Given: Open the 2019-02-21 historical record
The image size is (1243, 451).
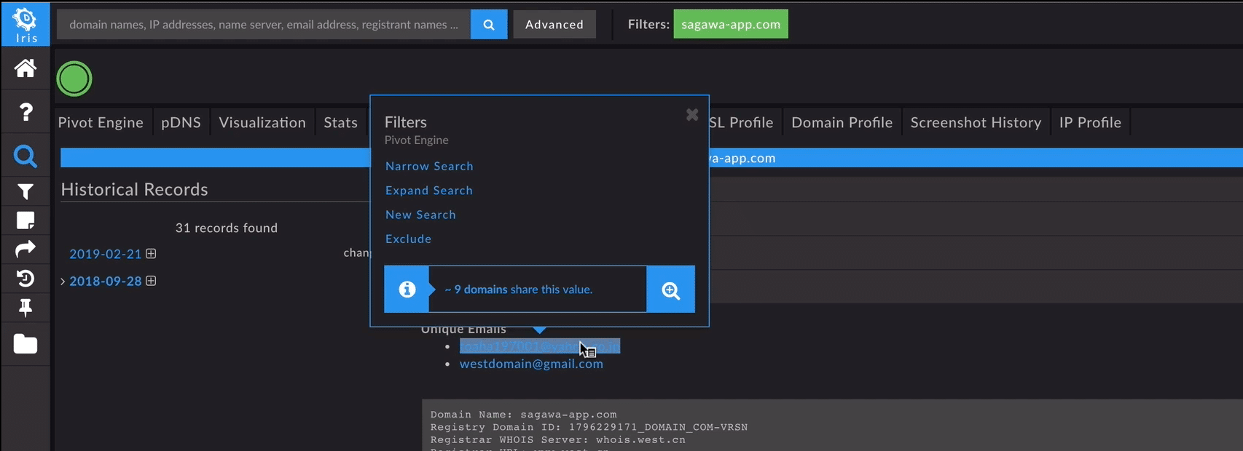Looking at the screenshot, I should pyautogui.click(x=105, y=254).
